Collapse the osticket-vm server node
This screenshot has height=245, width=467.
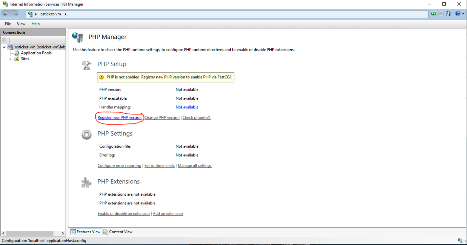click(4, 47)
